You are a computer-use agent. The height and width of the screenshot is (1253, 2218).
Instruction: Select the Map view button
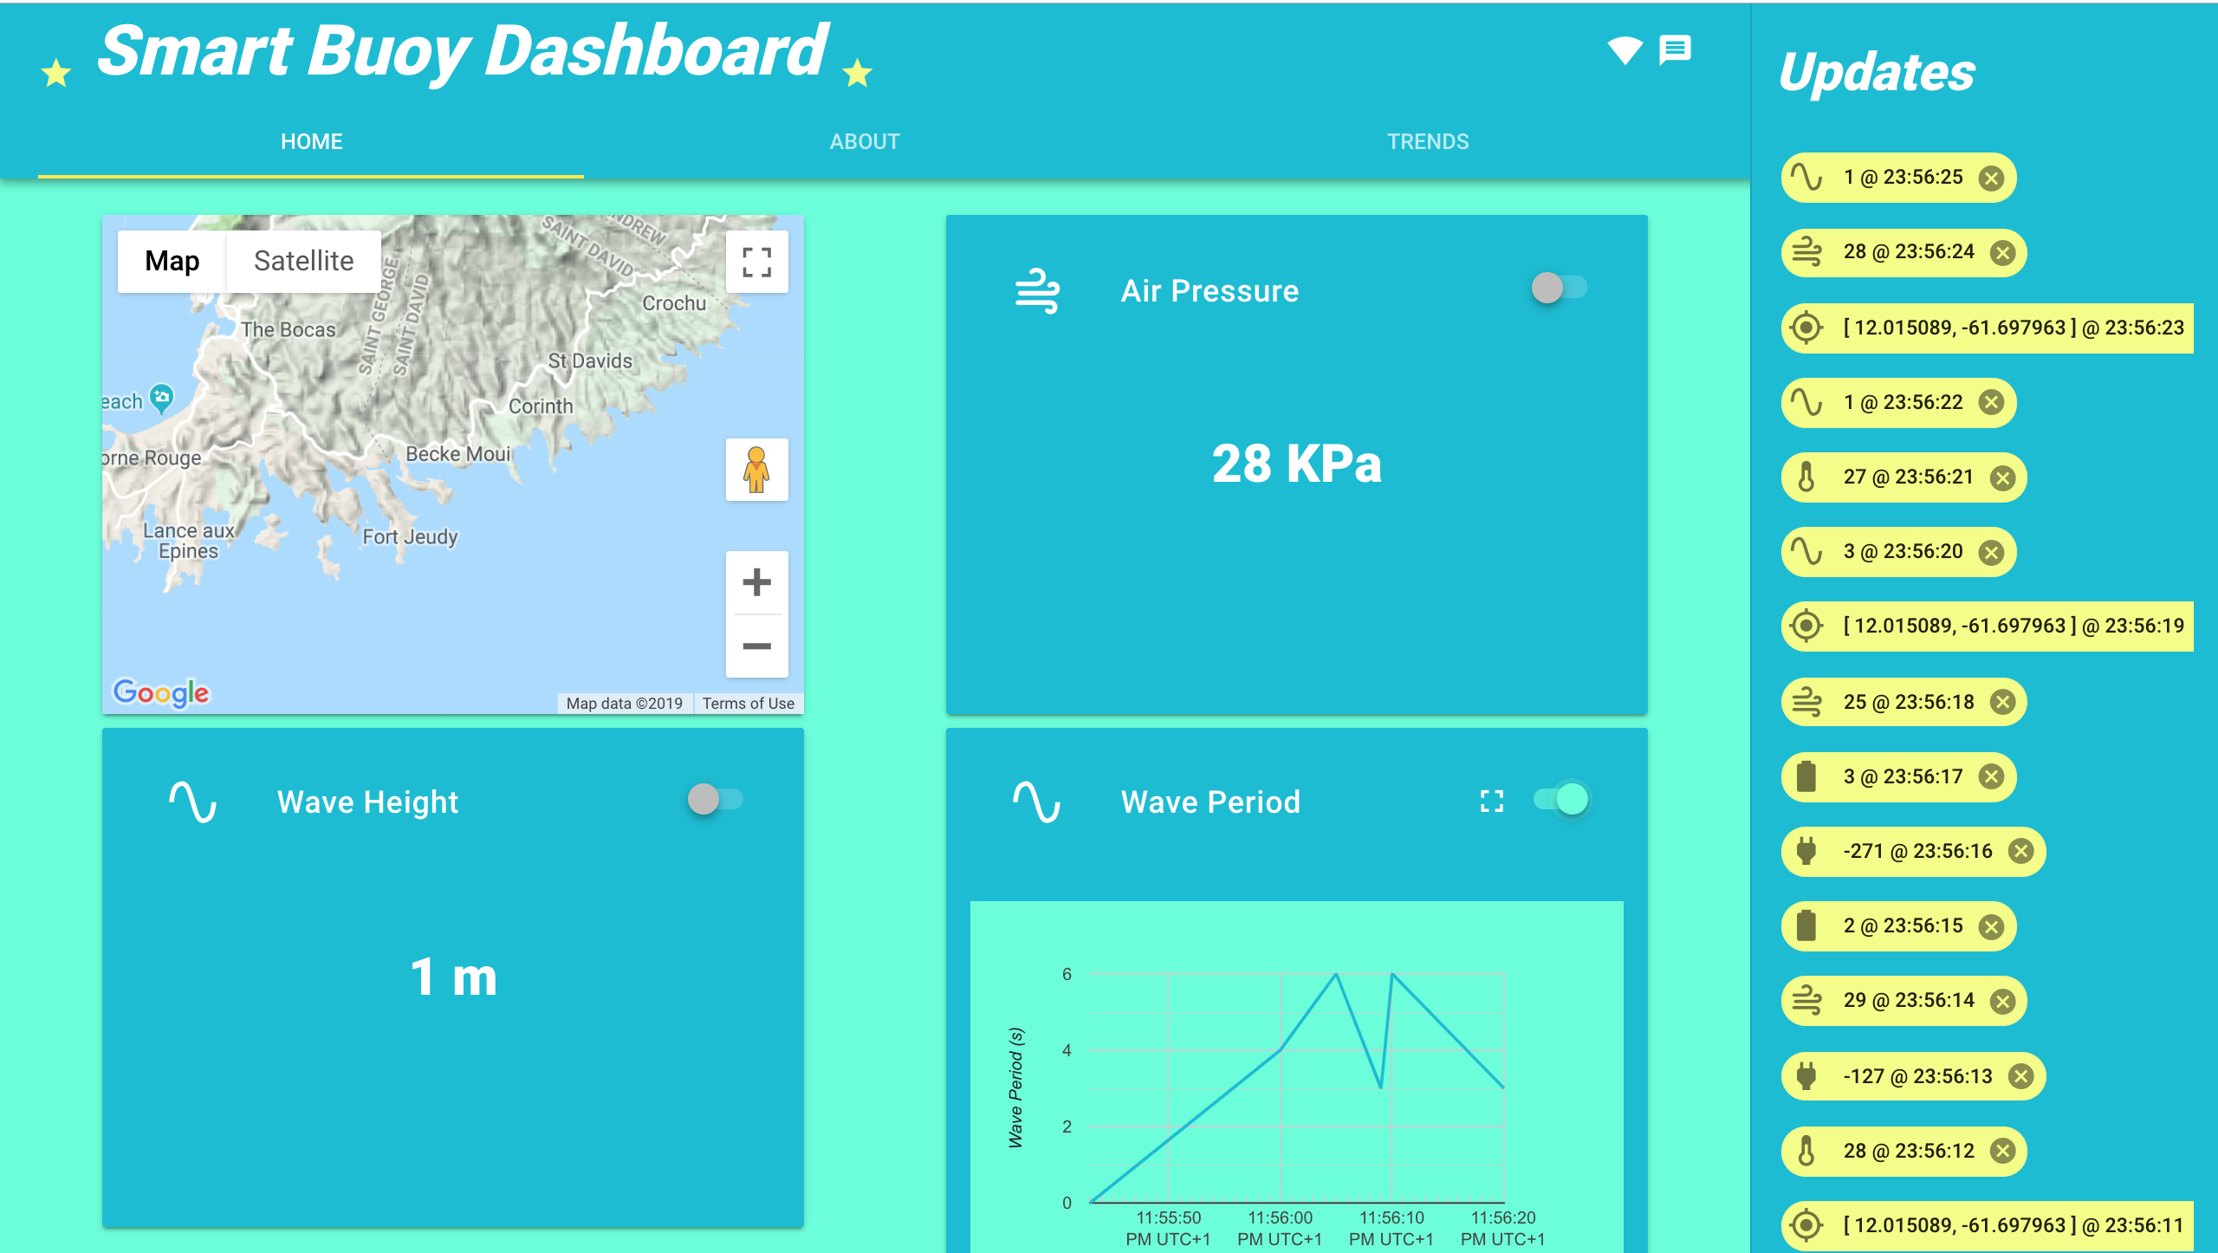[x=171, y=260]
